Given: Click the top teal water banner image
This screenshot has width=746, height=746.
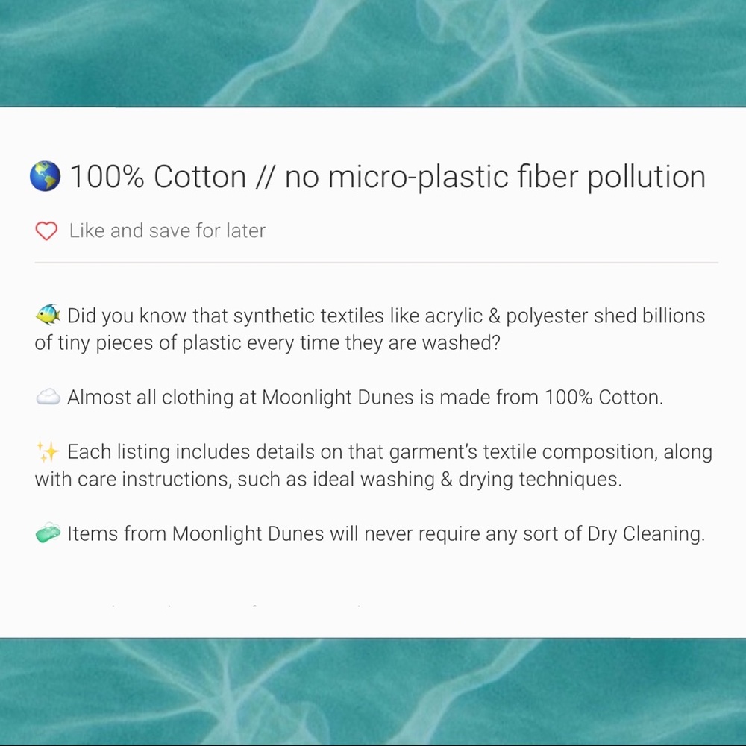Looking at the screenshot, I should [373, 53].
